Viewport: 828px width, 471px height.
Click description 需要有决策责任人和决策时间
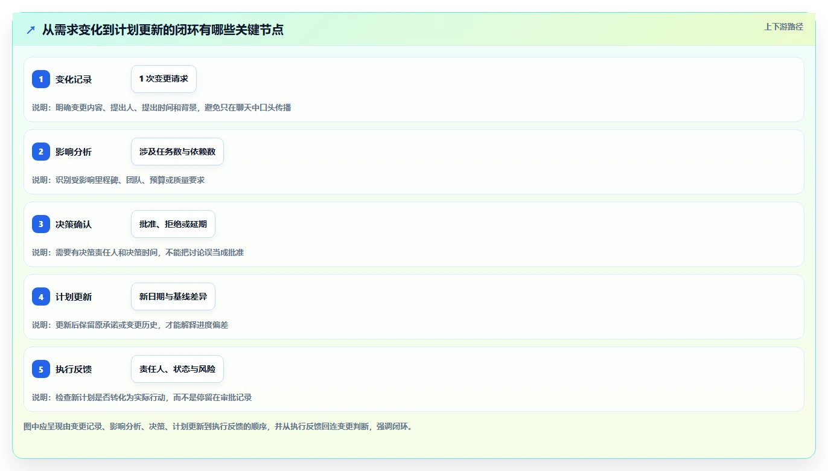tap(106, 252)
